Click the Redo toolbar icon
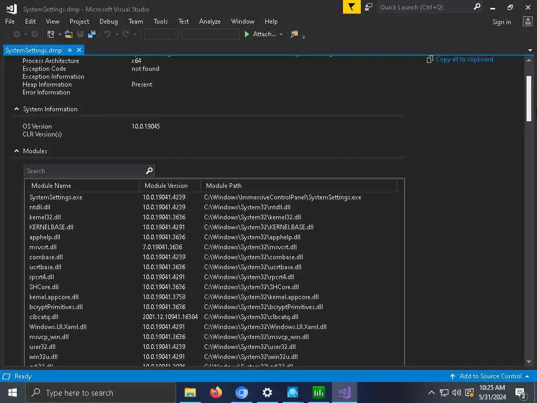This screenshot has height=403, width=537. click(x=126, y=34)
